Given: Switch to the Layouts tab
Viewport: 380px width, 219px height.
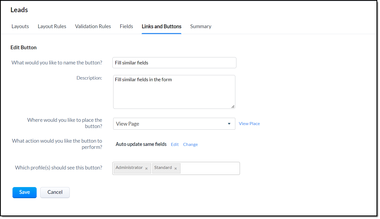Looking at the screenshot, I should pyautogui.click(x=20, y=26).
